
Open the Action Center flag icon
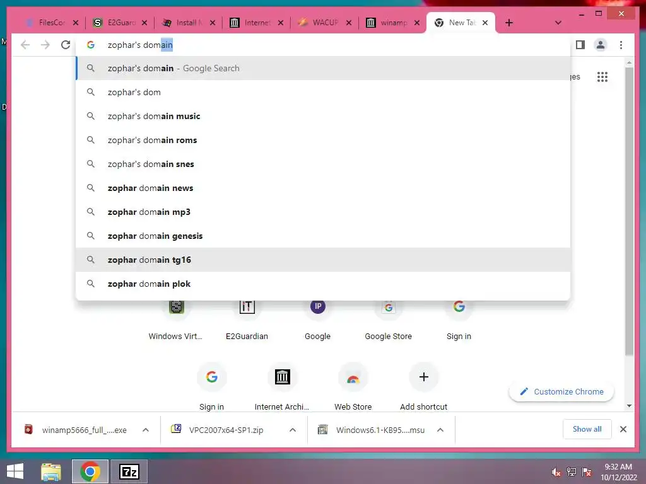[587, 472]
